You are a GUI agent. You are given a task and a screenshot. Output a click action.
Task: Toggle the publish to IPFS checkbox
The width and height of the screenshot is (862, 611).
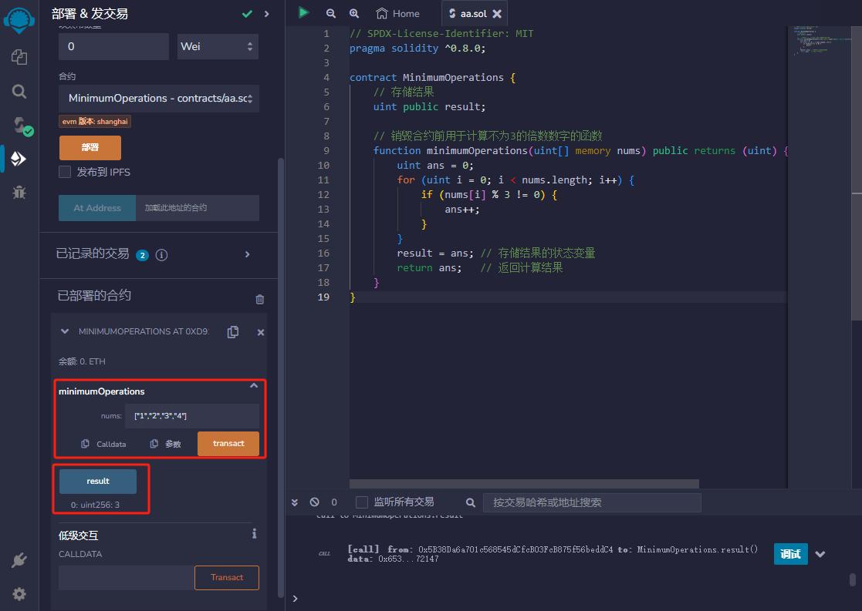click(x=65, y=172)
